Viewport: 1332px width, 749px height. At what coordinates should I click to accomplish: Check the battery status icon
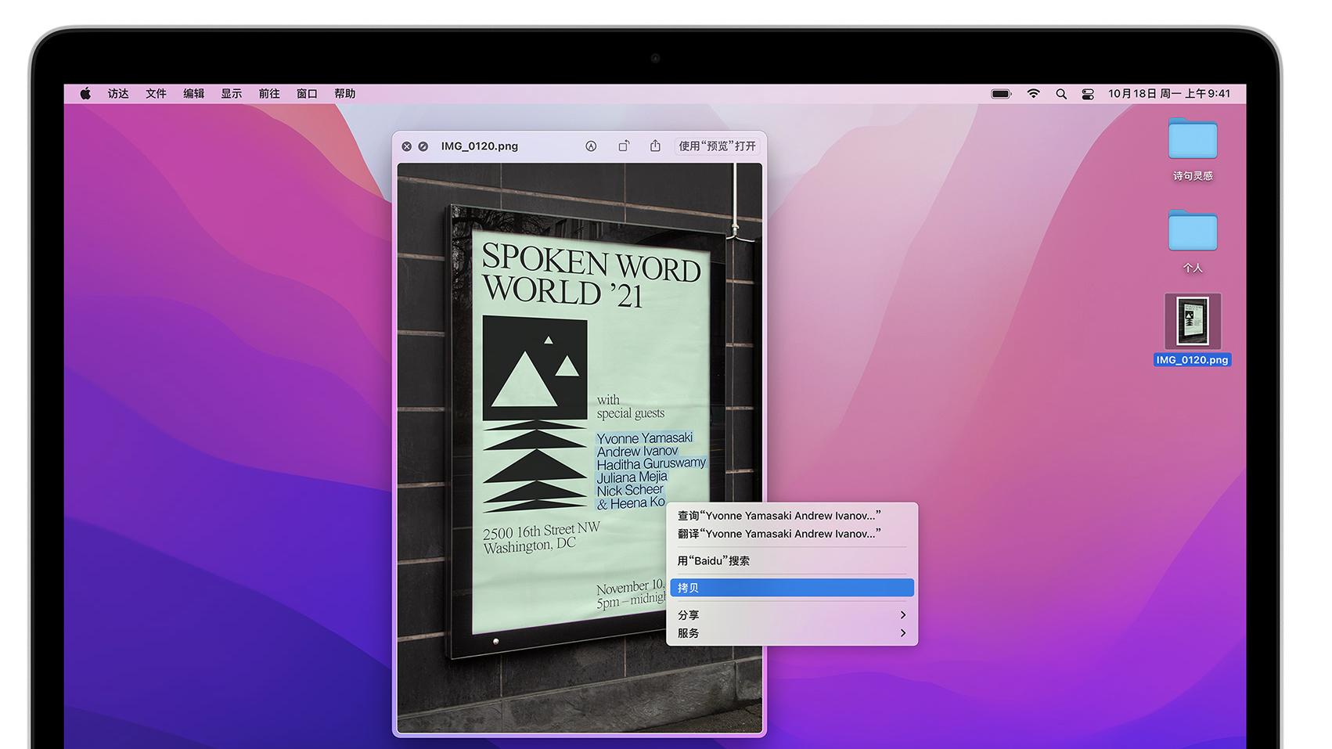point(1000,93)
